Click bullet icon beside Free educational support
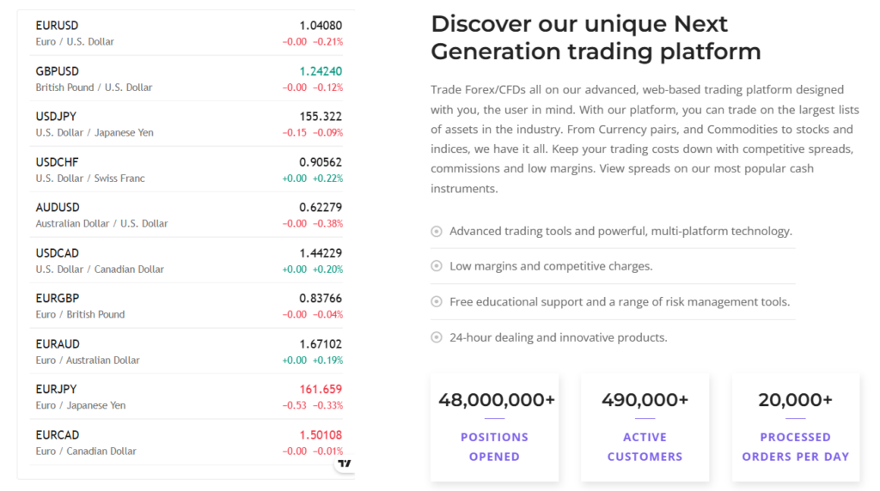 437,302
